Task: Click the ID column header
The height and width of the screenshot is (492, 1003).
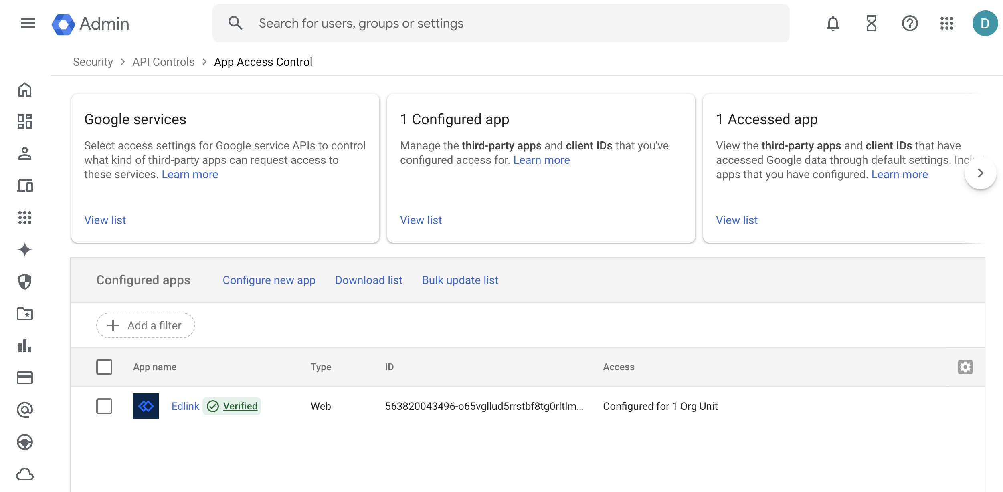Action: (x=390, y=367)
